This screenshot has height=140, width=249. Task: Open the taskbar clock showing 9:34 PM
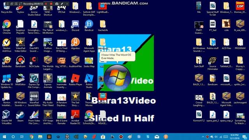pos(234,136)
